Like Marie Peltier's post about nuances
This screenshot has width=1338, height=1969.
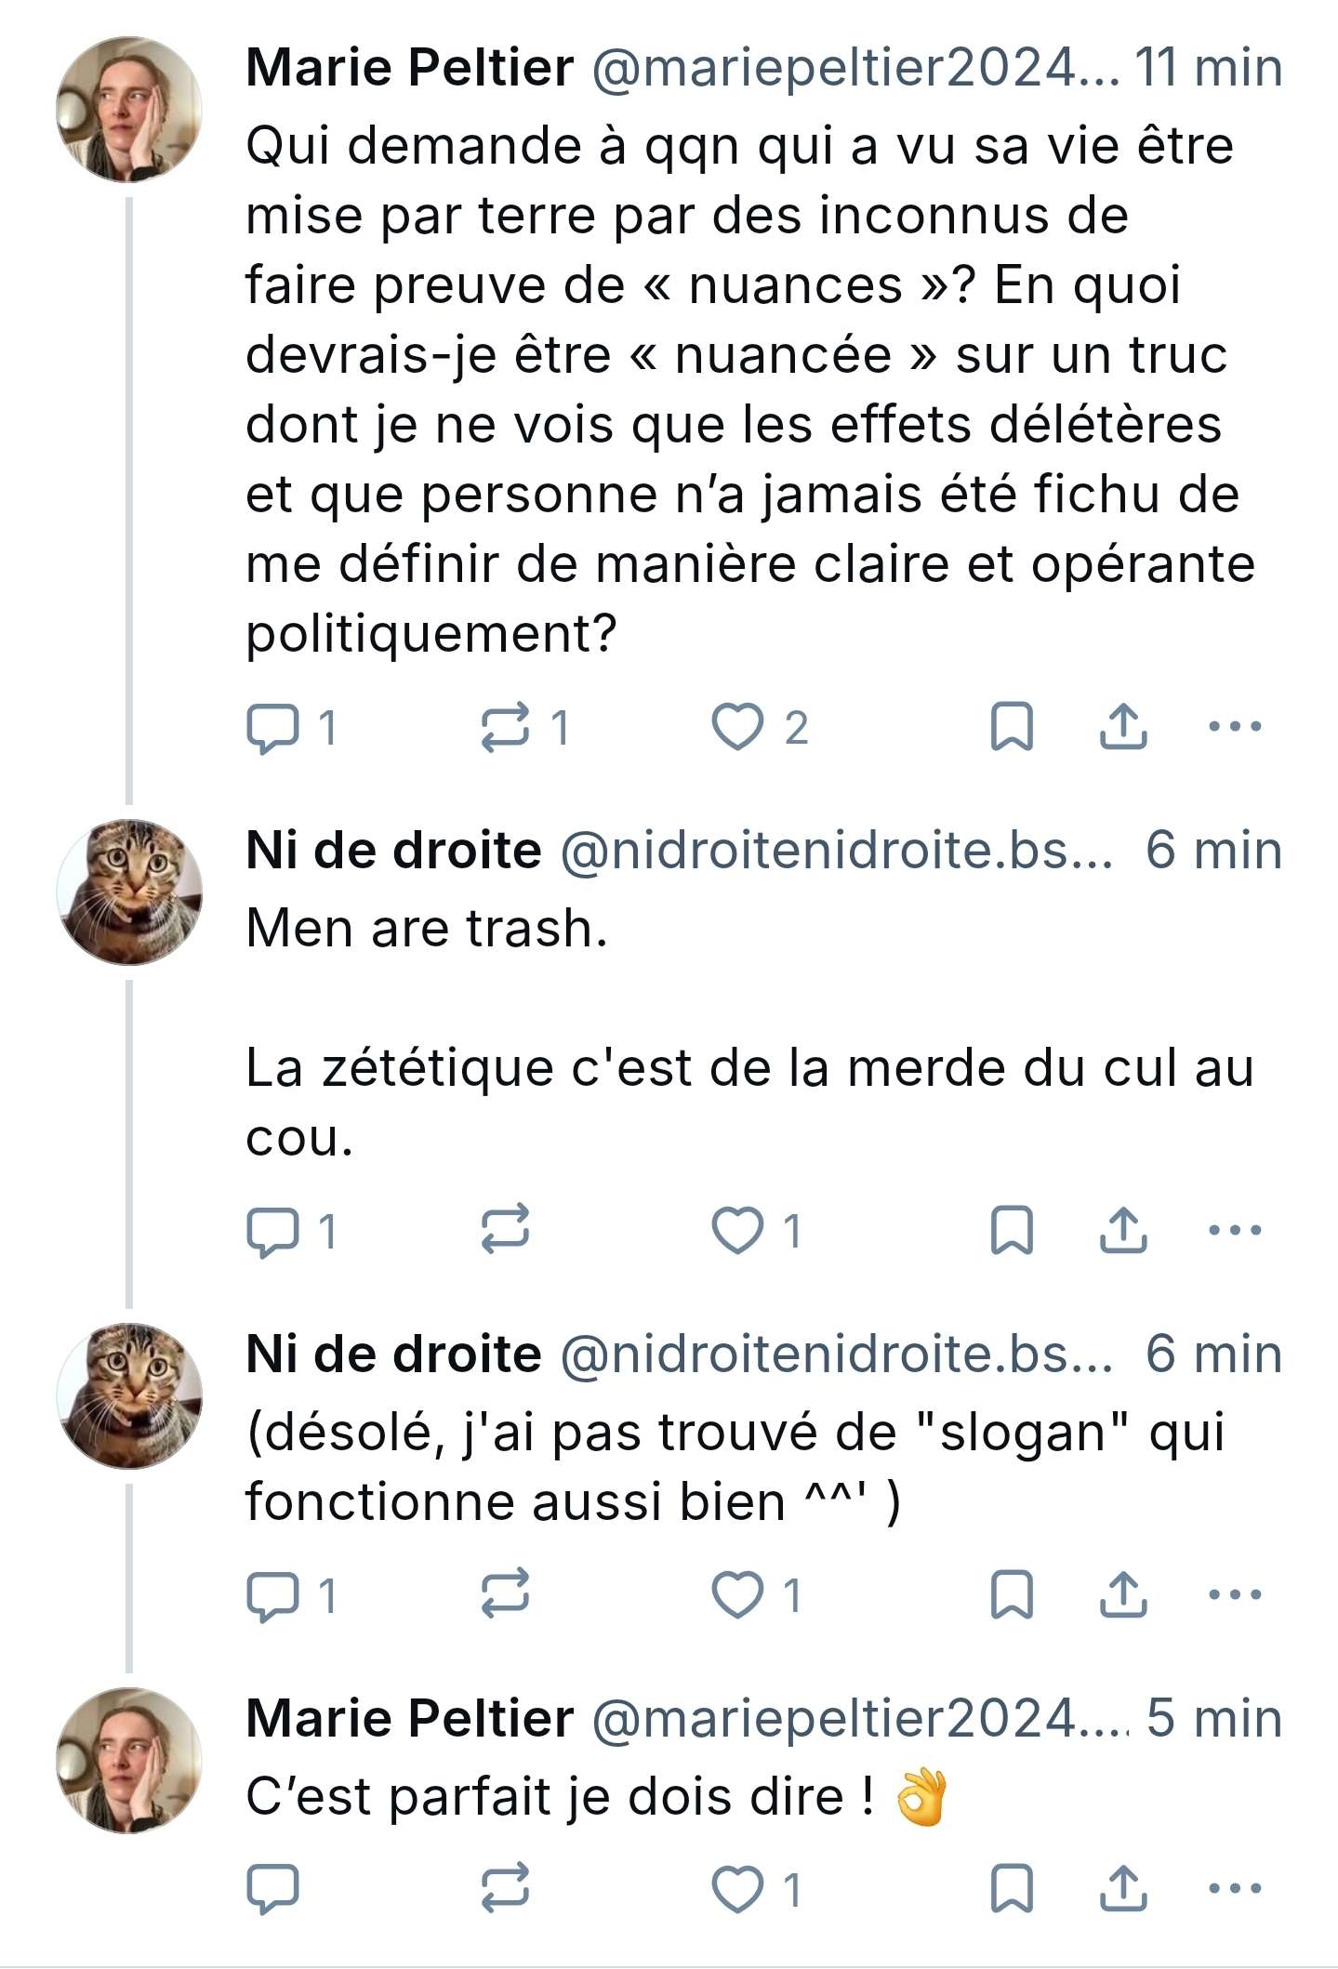click(x=737, y=727)
